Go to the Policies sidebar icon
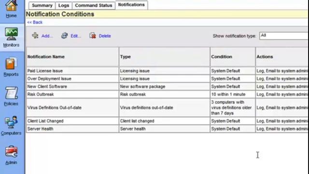Screen dimensions: 309x174 [11, 93]
